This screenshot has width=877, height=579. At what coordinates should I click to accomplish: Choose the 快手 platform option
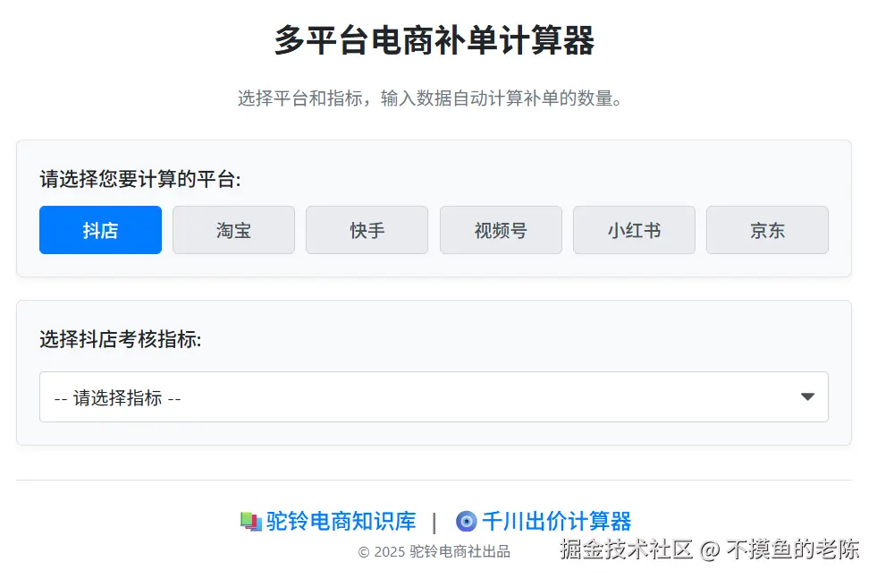(367, 230)
